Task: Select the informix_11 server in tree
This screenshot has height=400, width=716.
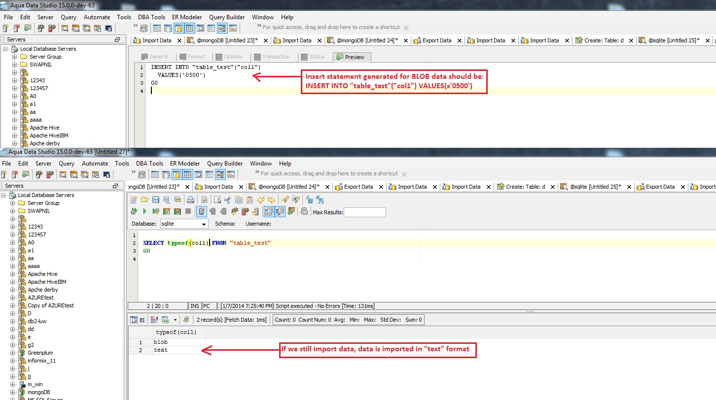Action: tap(42, 361)
